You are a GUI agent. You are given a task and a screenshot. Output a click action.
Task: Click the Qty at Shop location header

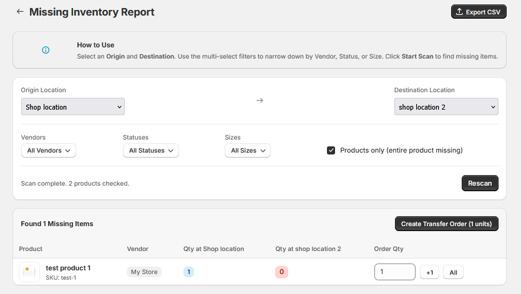point(213,249)
